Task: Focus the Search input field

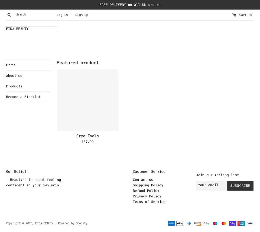Action: coord(33,15)
